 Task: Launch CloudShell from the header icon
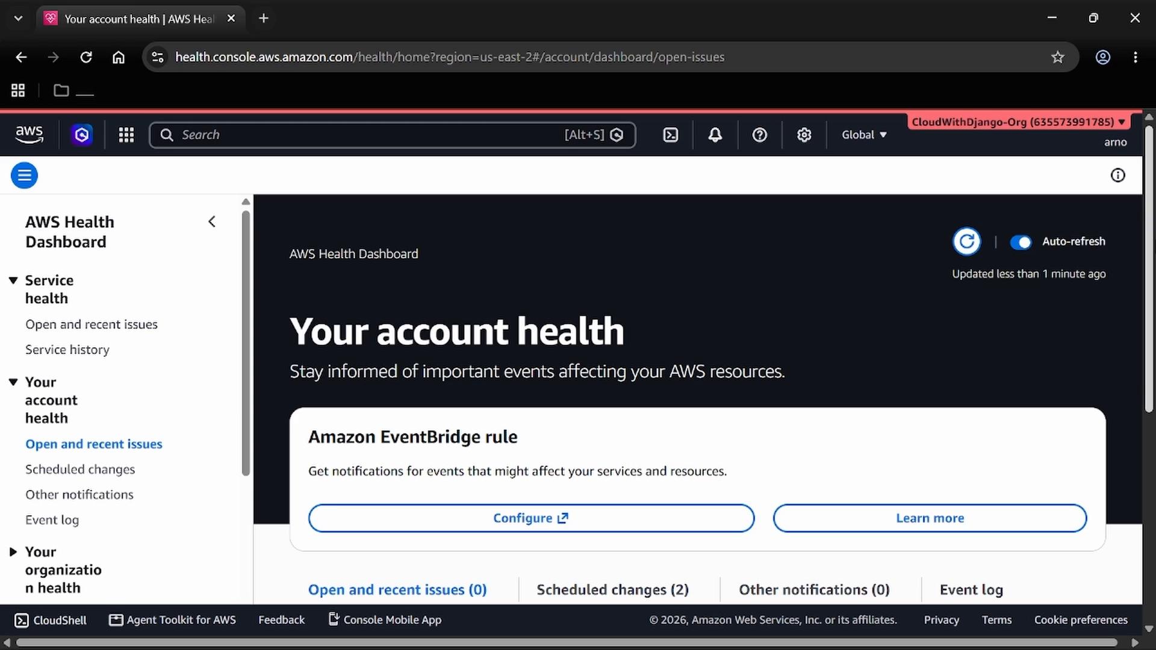click(x=670, y=135)
